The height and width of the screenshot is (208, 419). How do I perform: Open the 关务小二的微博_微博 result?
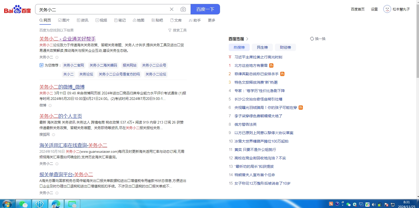pos(62,87)
